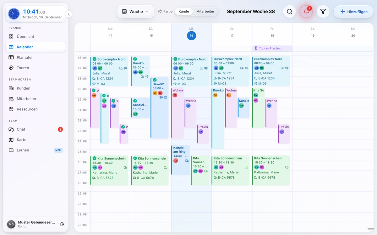Click the Touren route icon
The height and width of the screenshot is (235, 377).
[x=11, y=68]
